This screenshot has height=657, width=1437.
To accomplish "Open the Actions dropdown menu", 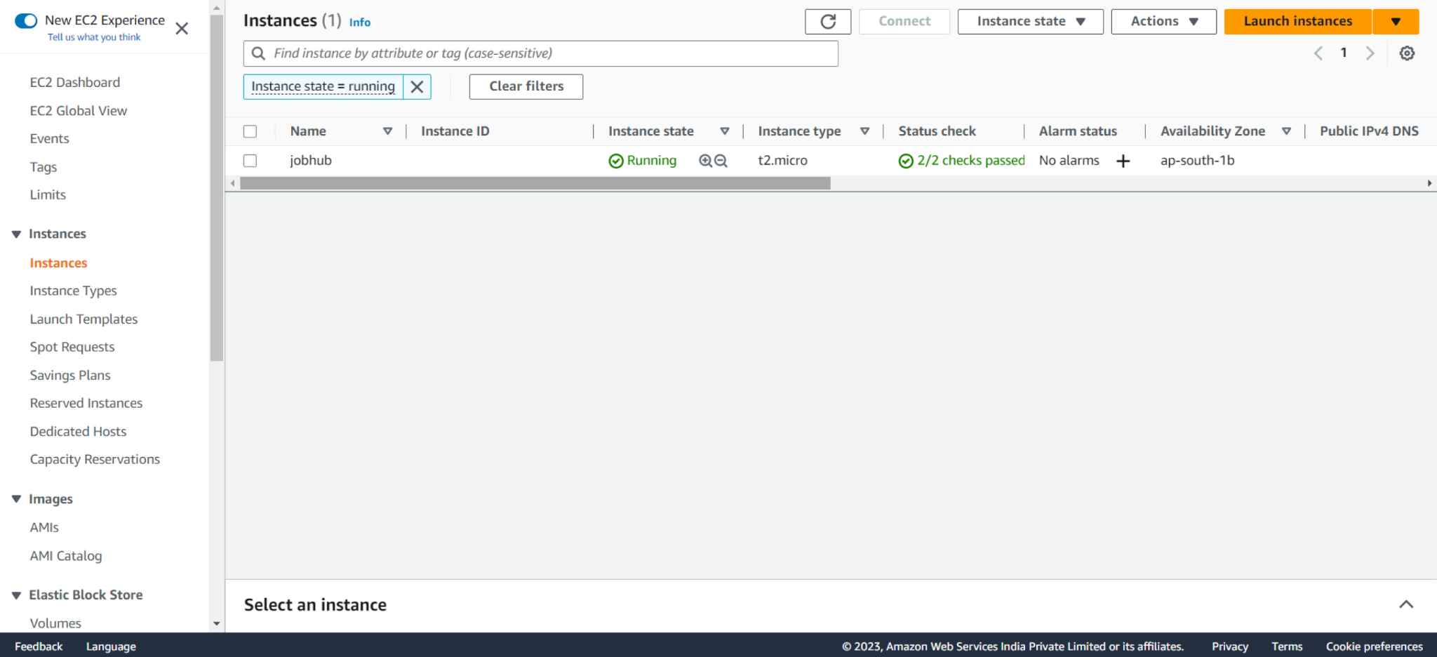I will (1164, 21).
